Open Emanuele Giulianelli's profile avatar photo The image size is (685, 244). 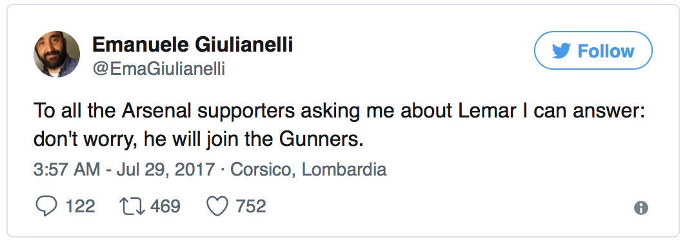[x=57, y=54]
